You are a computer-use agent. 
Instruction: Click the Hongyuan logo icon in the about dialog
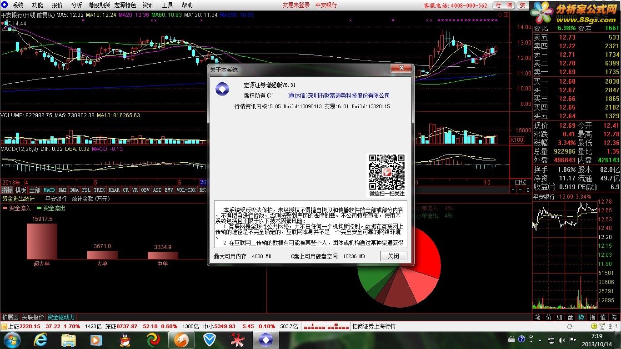point(223,89)
